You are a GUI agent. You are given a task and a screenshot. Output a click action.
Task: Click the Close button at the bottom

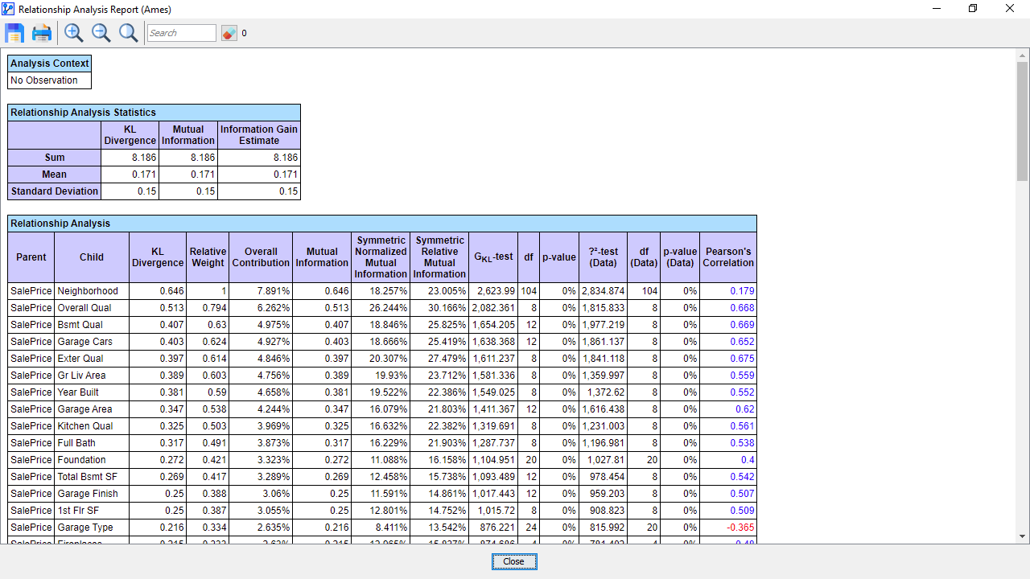click(x=514, y=561)
